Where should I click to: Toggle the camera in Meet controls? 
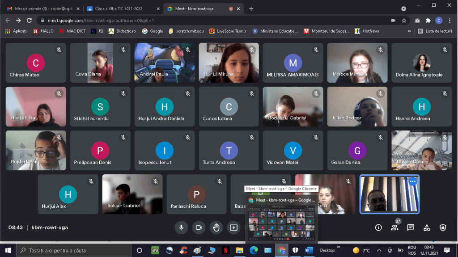(x=199, y=228)
